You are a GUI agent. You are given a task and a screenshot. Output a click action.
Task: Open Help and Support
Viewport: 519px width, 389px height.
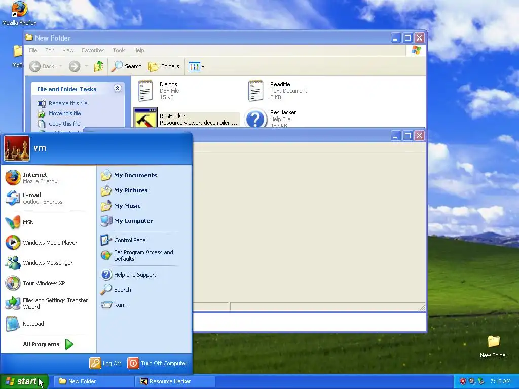[x=128, y=274]
